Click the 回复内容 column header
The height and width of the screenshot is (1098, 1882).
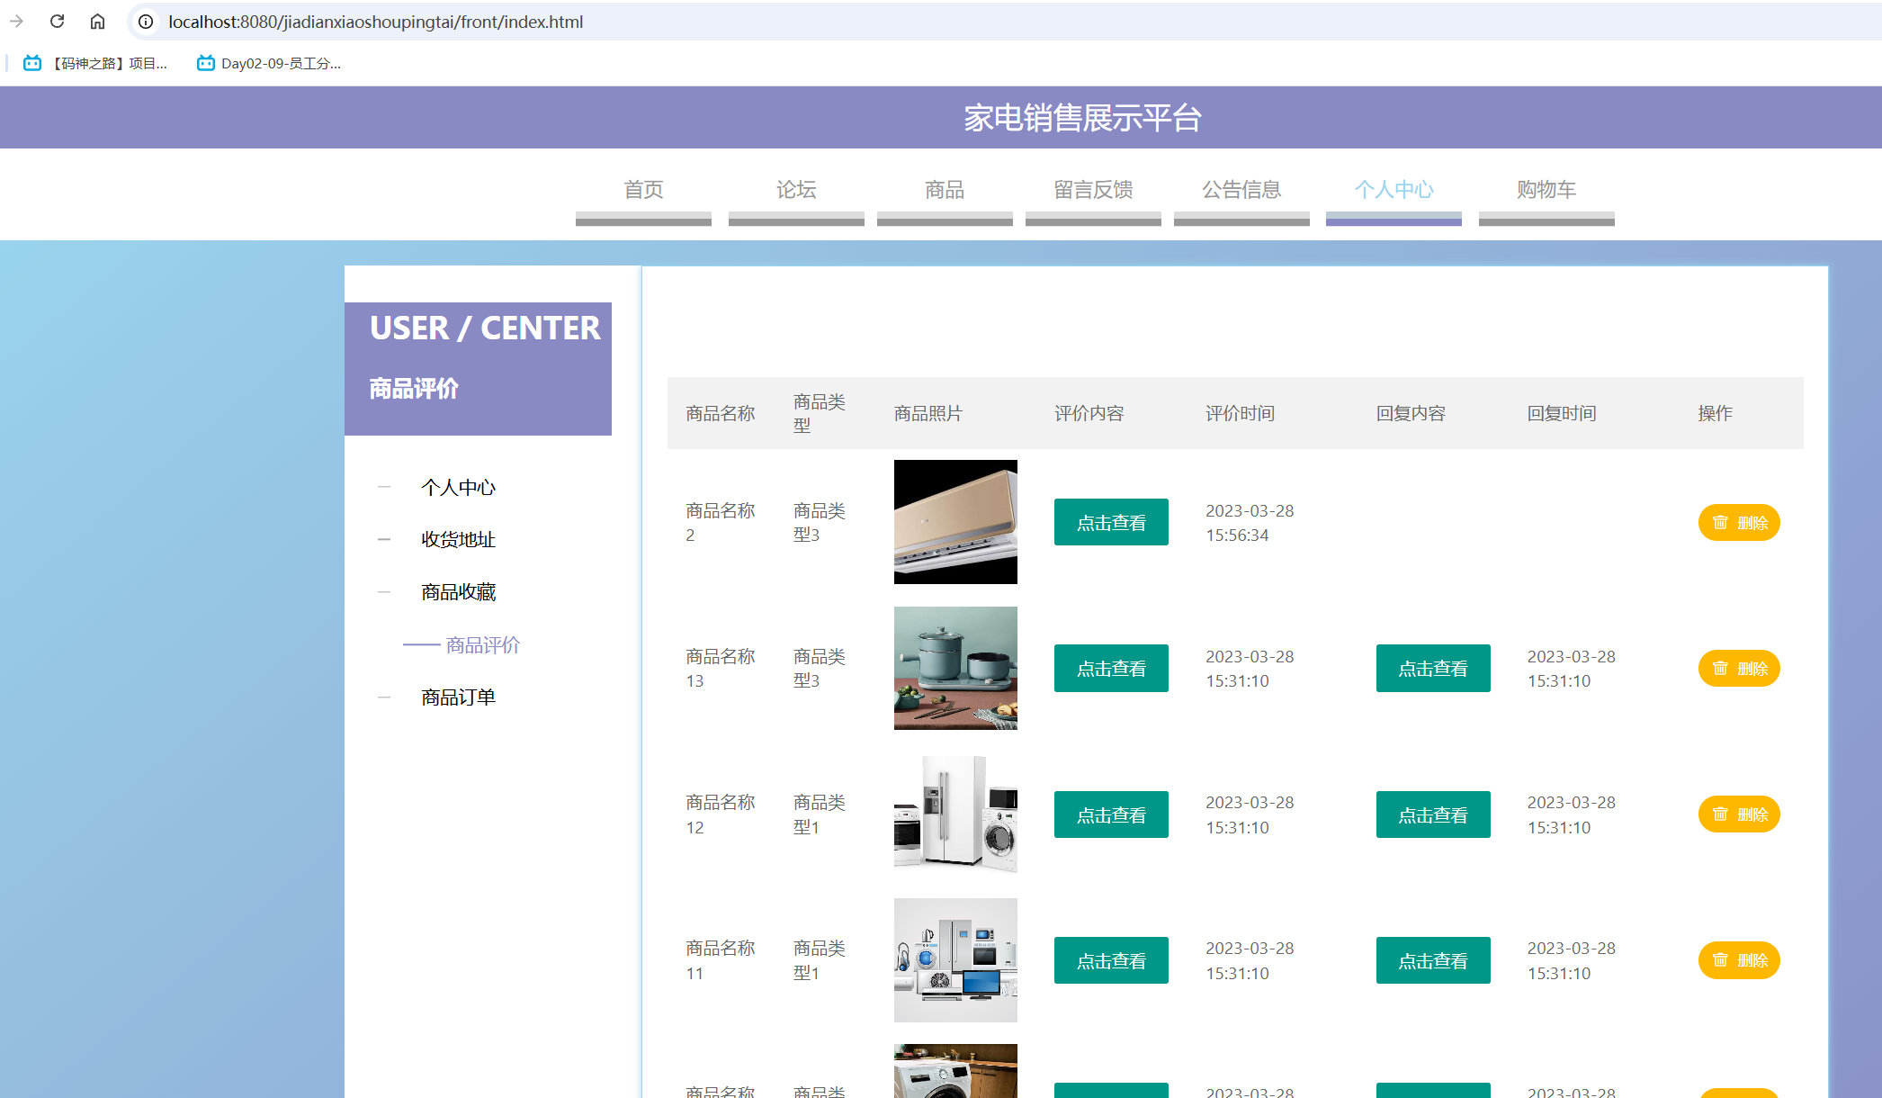pyautogui.click(x=1411, y=413)
